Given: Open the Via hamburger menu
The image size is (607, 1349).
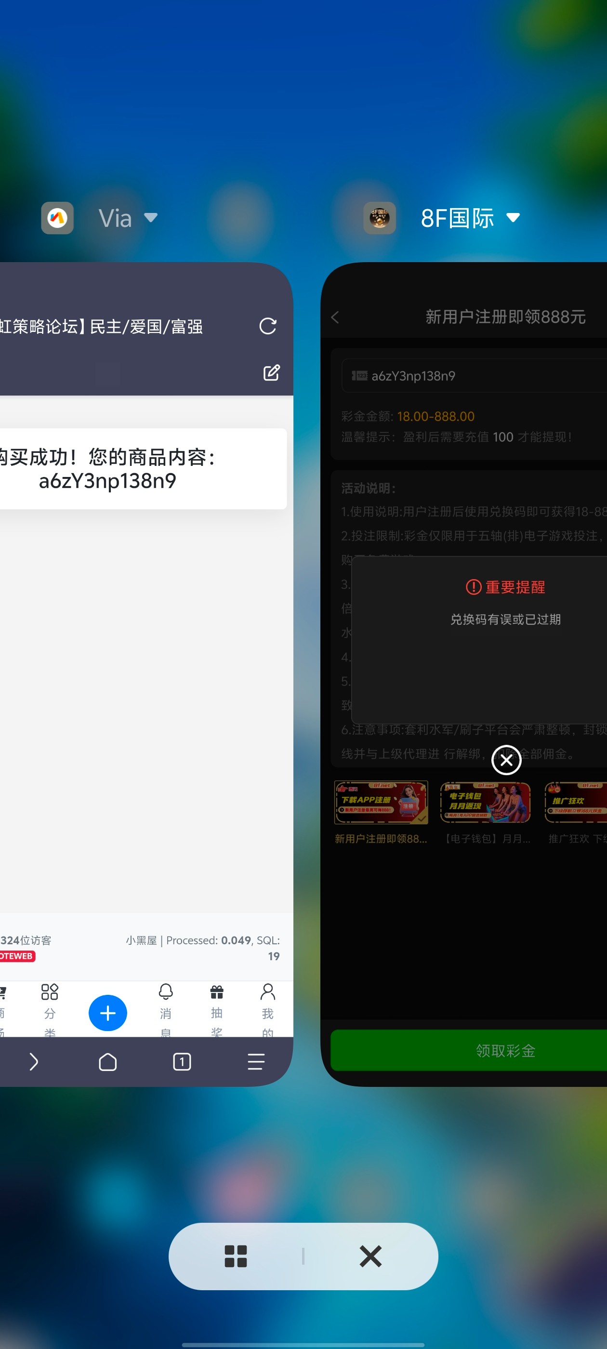Looking at the screenshot, I should pyautogui.click(x=256, y=1062).
